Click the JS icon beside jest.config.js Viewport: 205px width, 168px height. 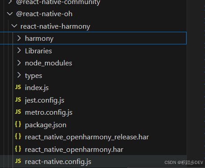click(18, 99)
